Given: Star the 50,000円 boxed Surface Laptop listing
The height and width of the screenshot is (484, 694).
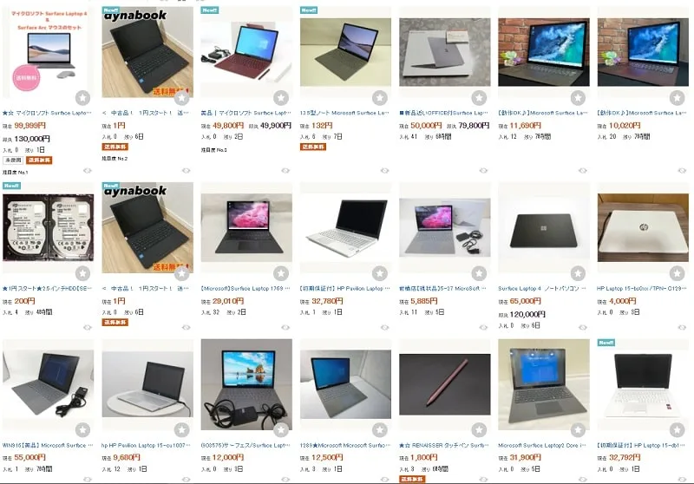Looking at the screenshot, I should [x=479, y=97].
